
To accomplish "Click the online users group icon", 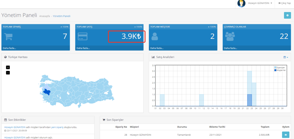I will (x=230, y=37).
